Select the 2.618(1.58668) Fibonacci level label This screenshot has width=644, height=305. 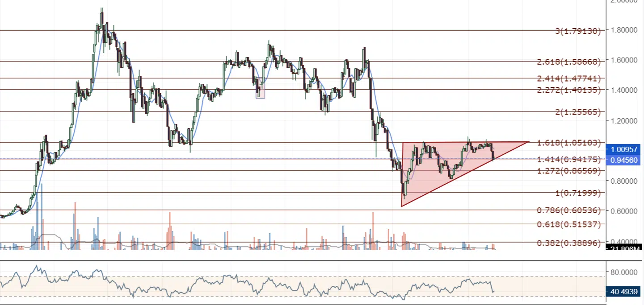tap(569, 62)
